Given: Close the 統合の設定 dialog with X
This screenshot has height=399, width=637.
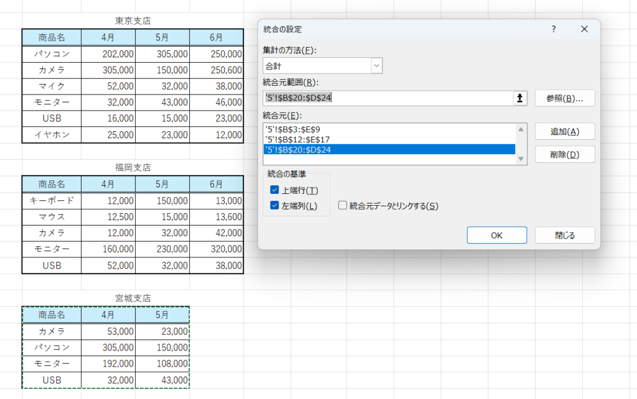Looking at the screenshot, I should pyautogui.click(x=584, y=29).
